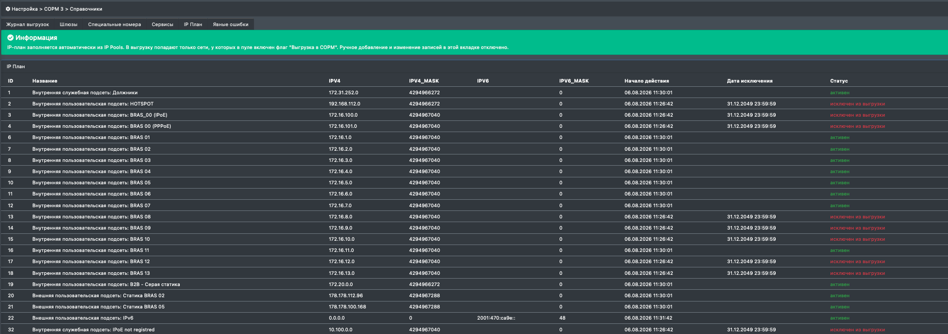The width and height of the screenshot is (948, 334).
Task: Click the HOTSPOT row status 'исключен из выгрузки'
Action: coord(857,104)
